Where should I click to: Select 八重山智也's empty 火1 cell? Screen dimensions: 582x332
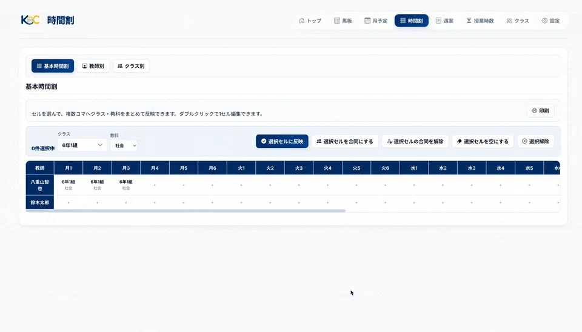tap(241, 185)
